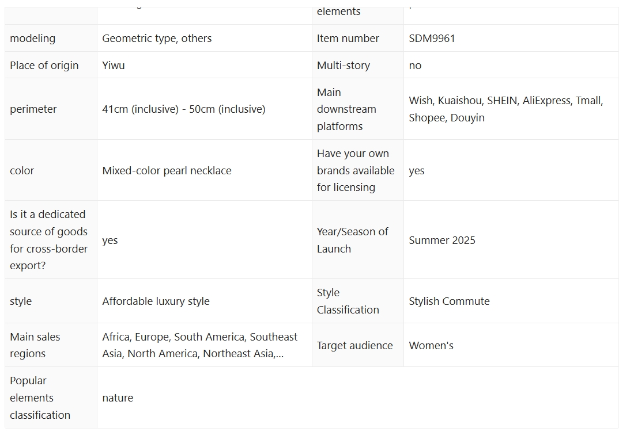
Task: Click the Affordable luxury style value
Action: point(156,301)
